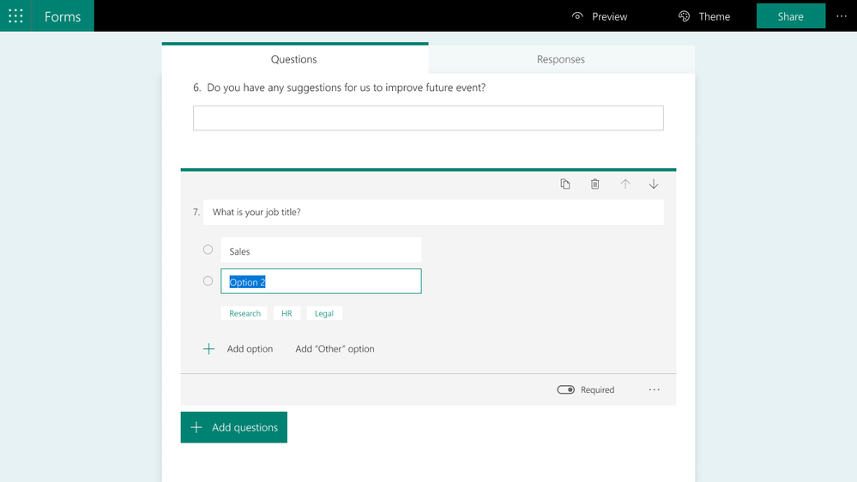Click the plus icon beside Add option
857x482 pixels.
(x=208, y=349)
